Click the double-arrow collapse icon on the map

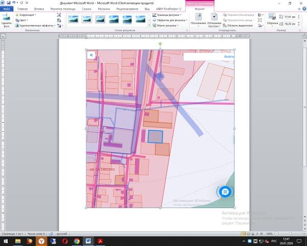click(91, 54)
